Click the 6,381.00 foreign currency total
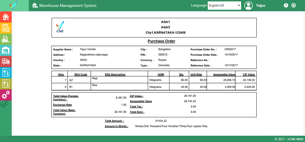Image resolution: width=305 pixels, height=142 pixels. [121, 98]
